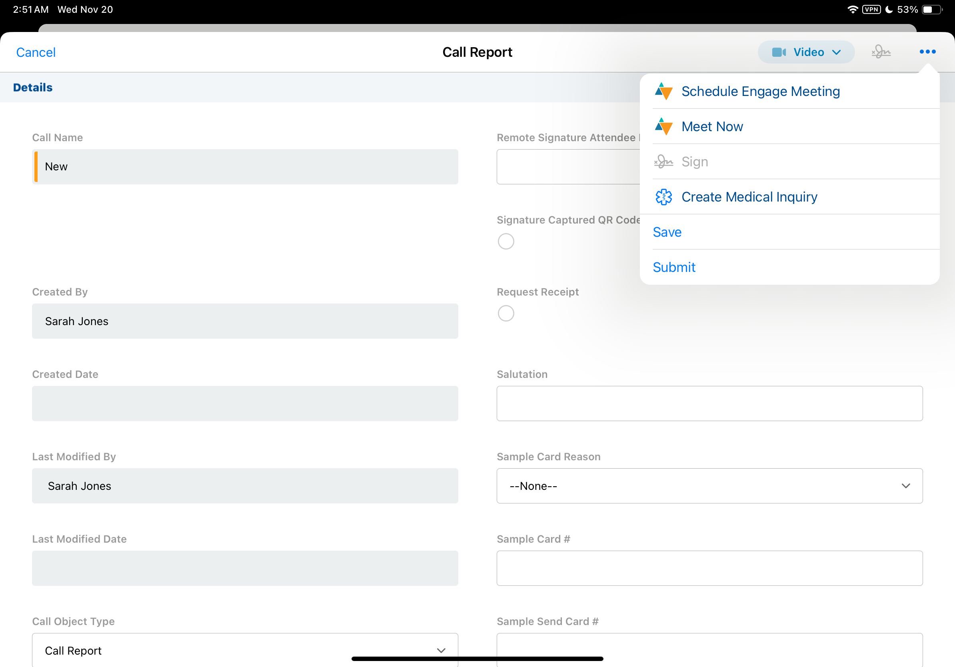Image resolution: width=955 pixels, height=667 pixels.
Task: Click the Sample Card # field
Action: (709, 568)
